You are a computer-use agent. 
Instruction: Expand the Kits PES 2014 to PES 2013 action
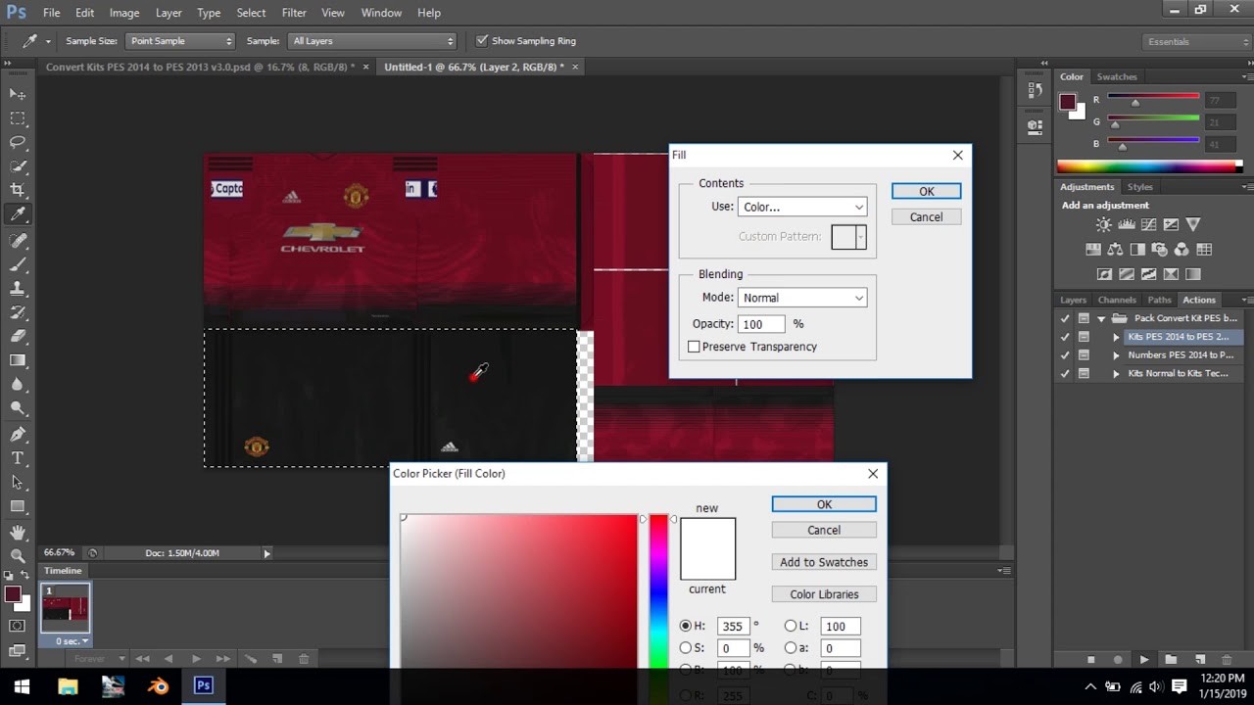[1116, 337]
